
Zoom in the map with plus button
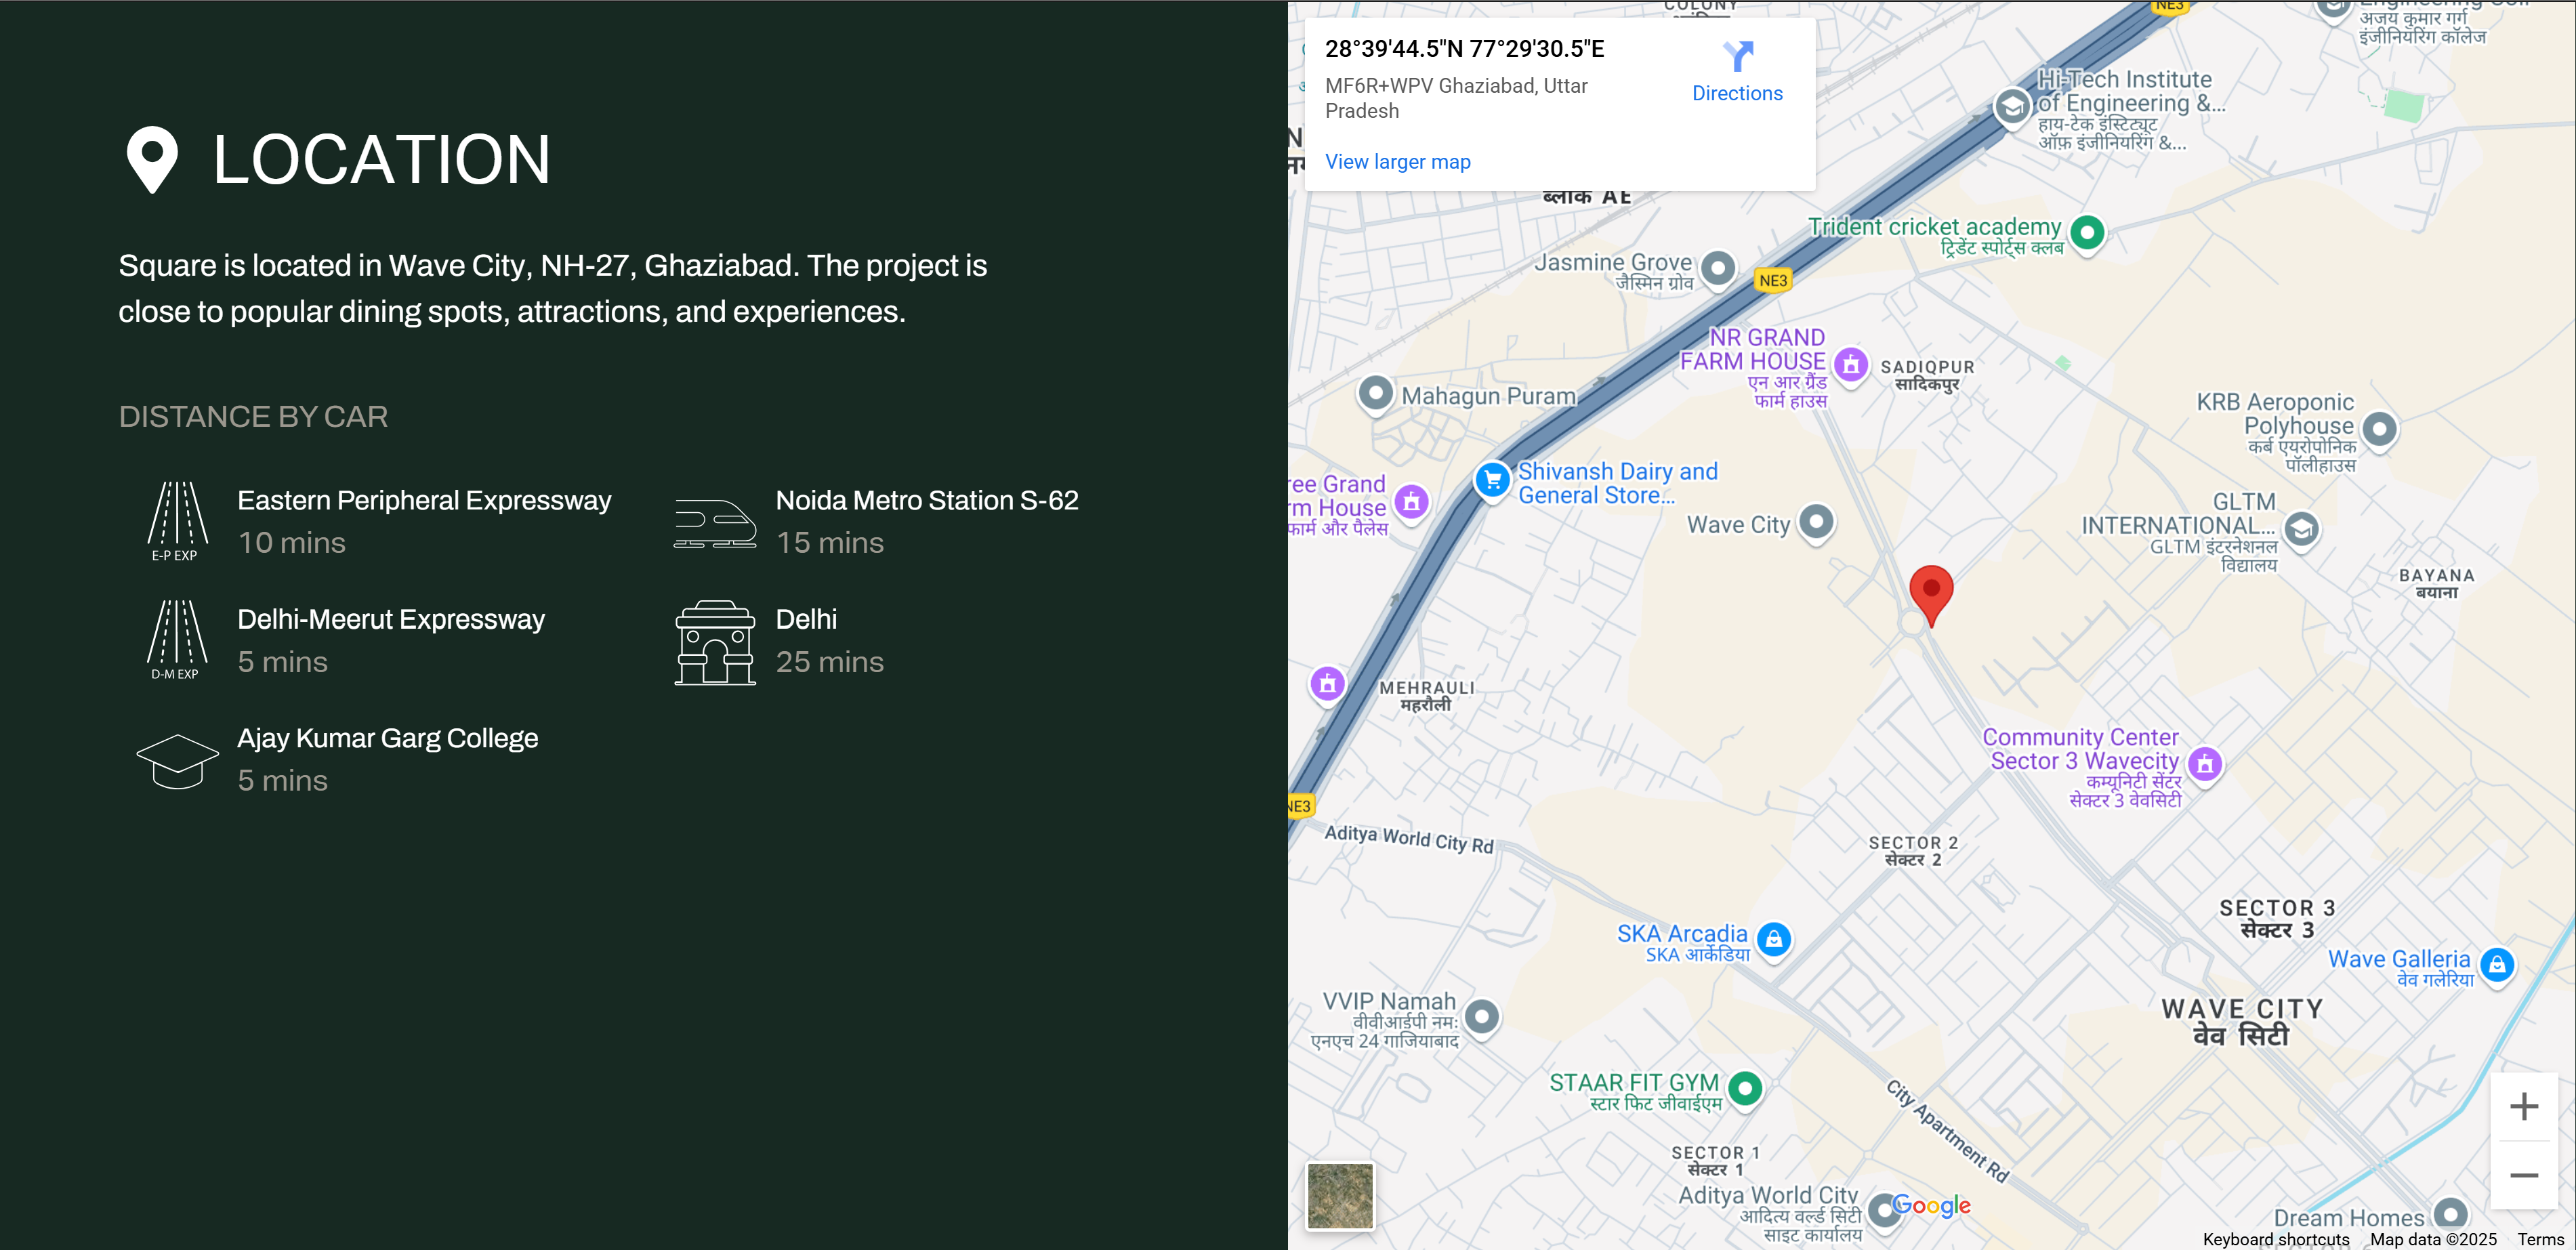2523,1106
